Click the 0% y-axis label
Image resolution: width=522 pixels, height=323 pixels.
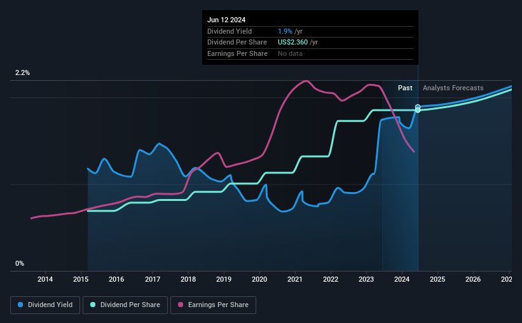(x=20, y=263)
